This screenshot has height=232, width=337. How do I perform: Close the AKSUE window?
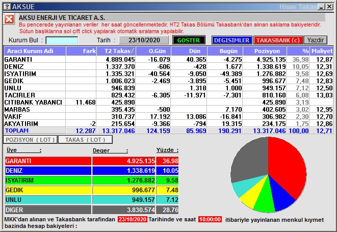point(329,7)
